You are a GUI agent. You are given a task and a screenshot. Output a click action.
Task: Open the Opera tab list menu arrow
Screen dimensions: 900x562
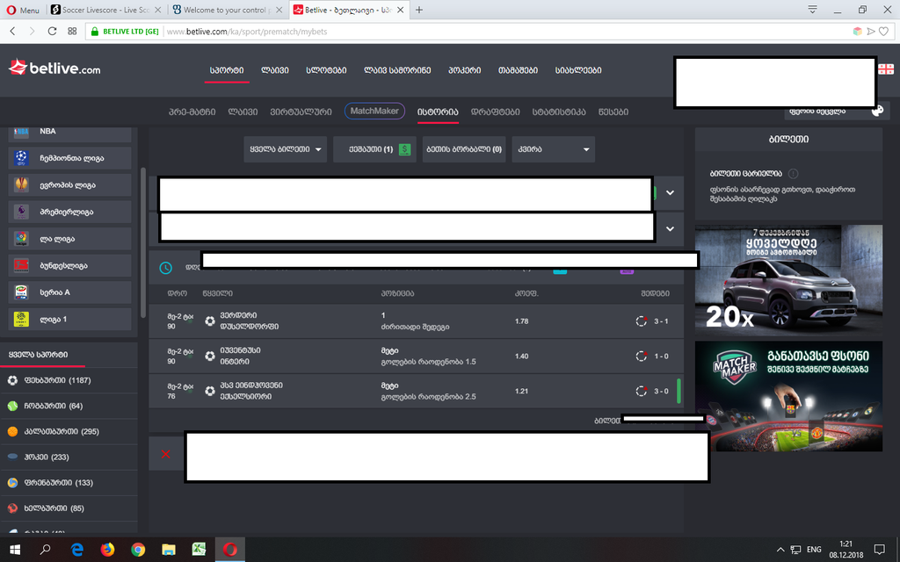[x=812, y=9]
